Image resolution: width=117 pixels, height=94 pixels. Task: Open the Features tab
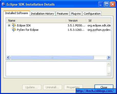coord(63,14)
